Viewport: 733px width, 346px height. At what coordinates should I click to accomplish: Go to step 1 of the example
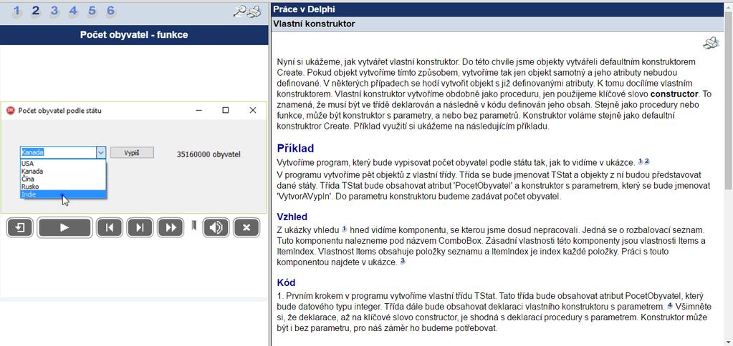[x=16, y=11]
